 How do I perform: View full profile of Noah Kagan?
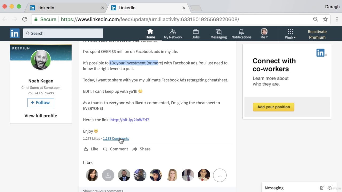tap(41, 116)
